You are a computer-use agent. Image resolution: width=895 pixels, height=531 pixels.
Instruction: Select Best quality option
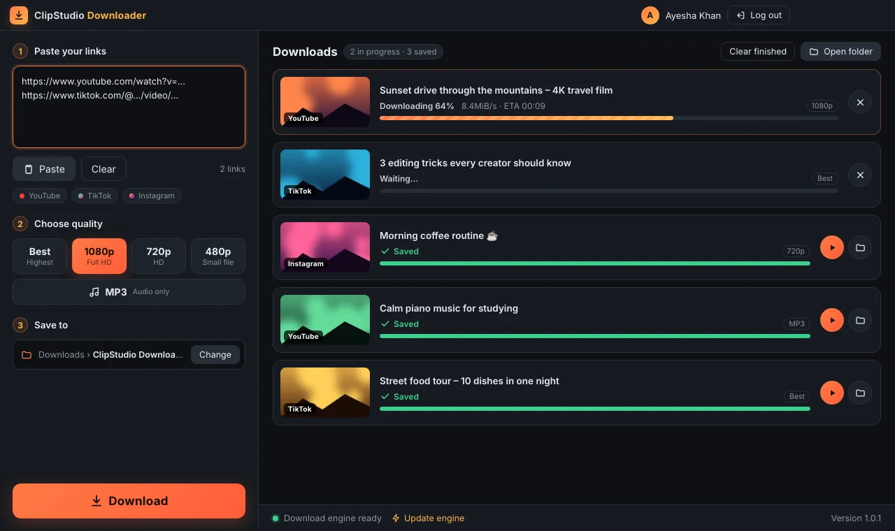coord(40,256)
